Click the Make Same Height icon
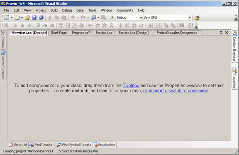 pyautogui.click(x=68, y=25)
